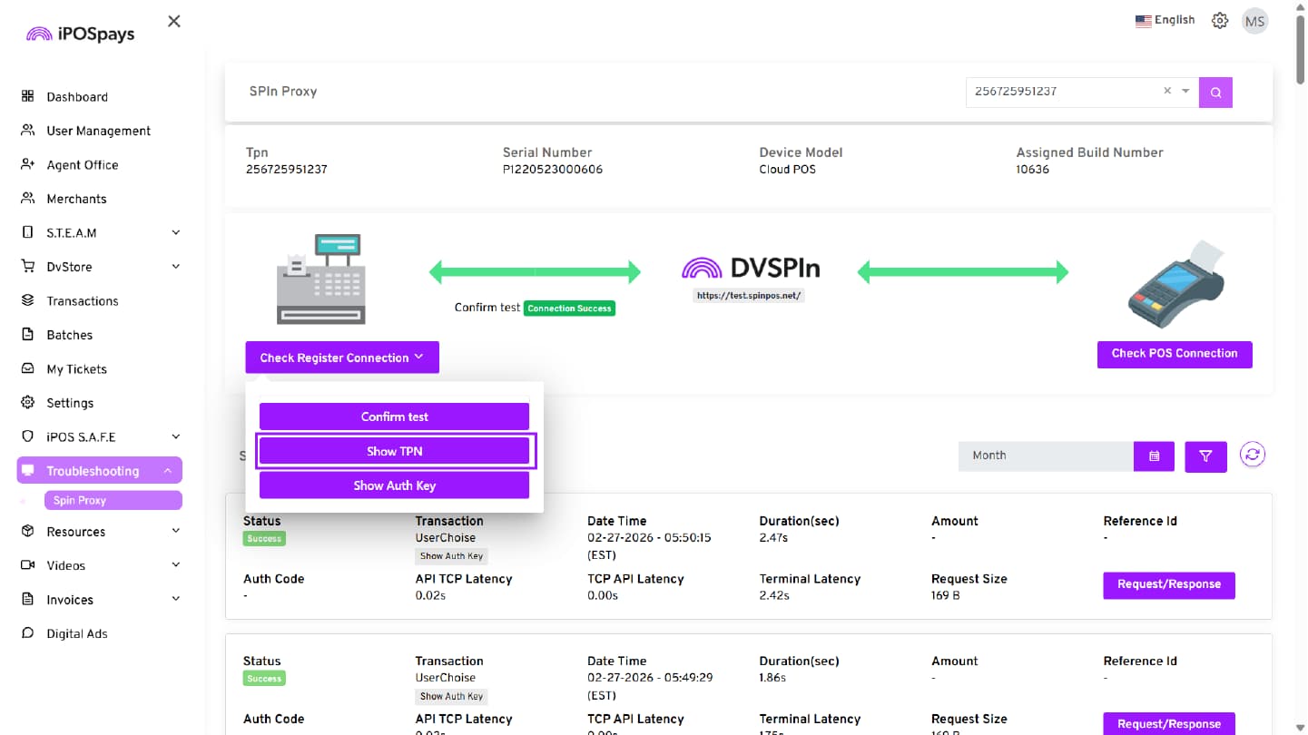
Task: Open Request/Response for the first transaction
Action: click(1168, 584)
